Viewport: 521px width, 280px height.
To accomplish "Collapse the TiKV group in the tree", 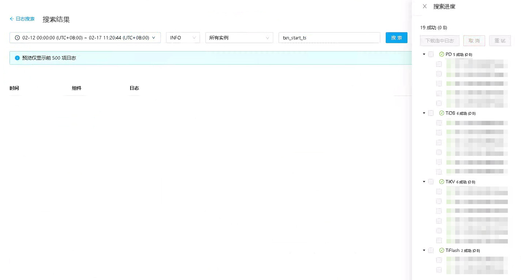I will pyautogui.click(x=424, y=182).
